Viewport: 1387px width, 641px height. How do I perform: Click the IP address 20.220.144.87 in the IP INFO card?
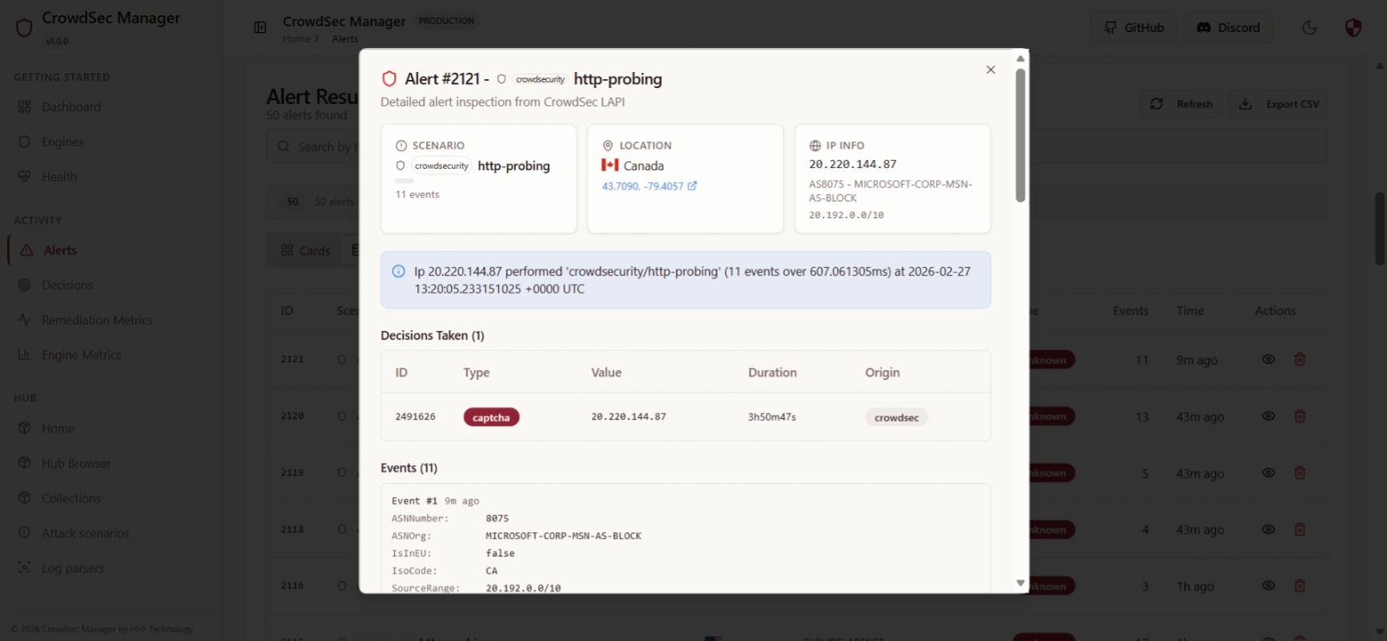pyautogui.click(x=852, y=164)
